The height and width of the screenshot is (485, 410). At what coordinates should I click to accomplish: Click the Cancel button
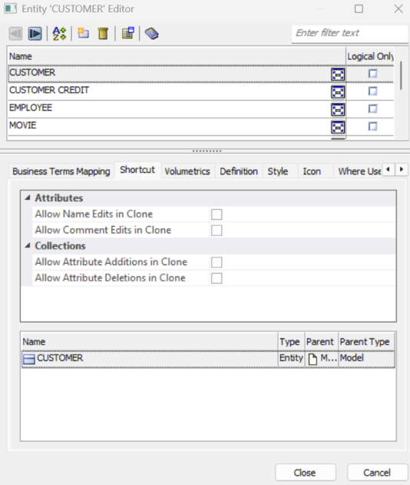tap(377, 473)
